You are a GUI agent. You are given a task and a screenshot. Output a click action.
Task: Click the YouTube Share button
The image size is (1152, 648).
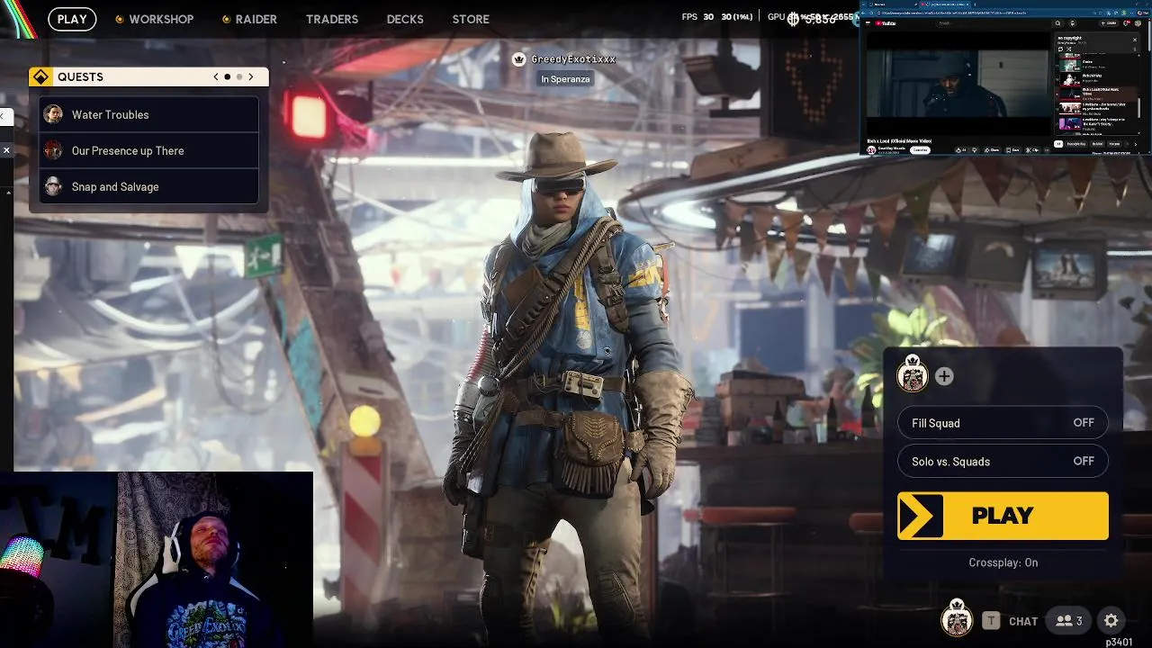click(x=992, y=150)
